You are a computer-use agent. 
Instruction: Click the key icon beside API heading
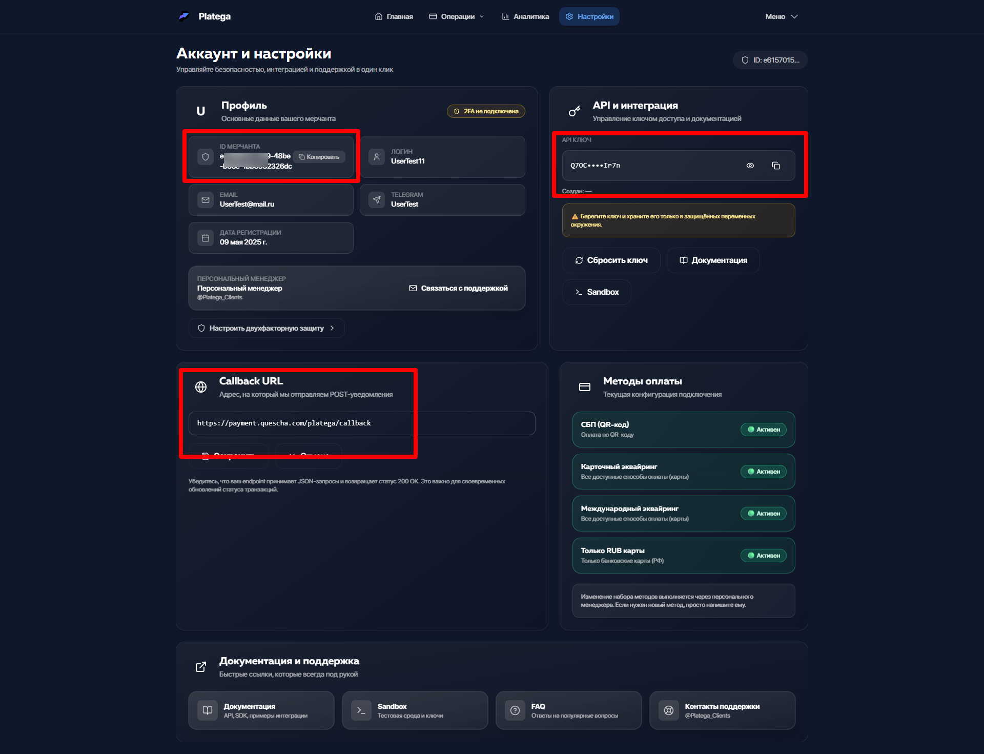click(x=575, y=111)
